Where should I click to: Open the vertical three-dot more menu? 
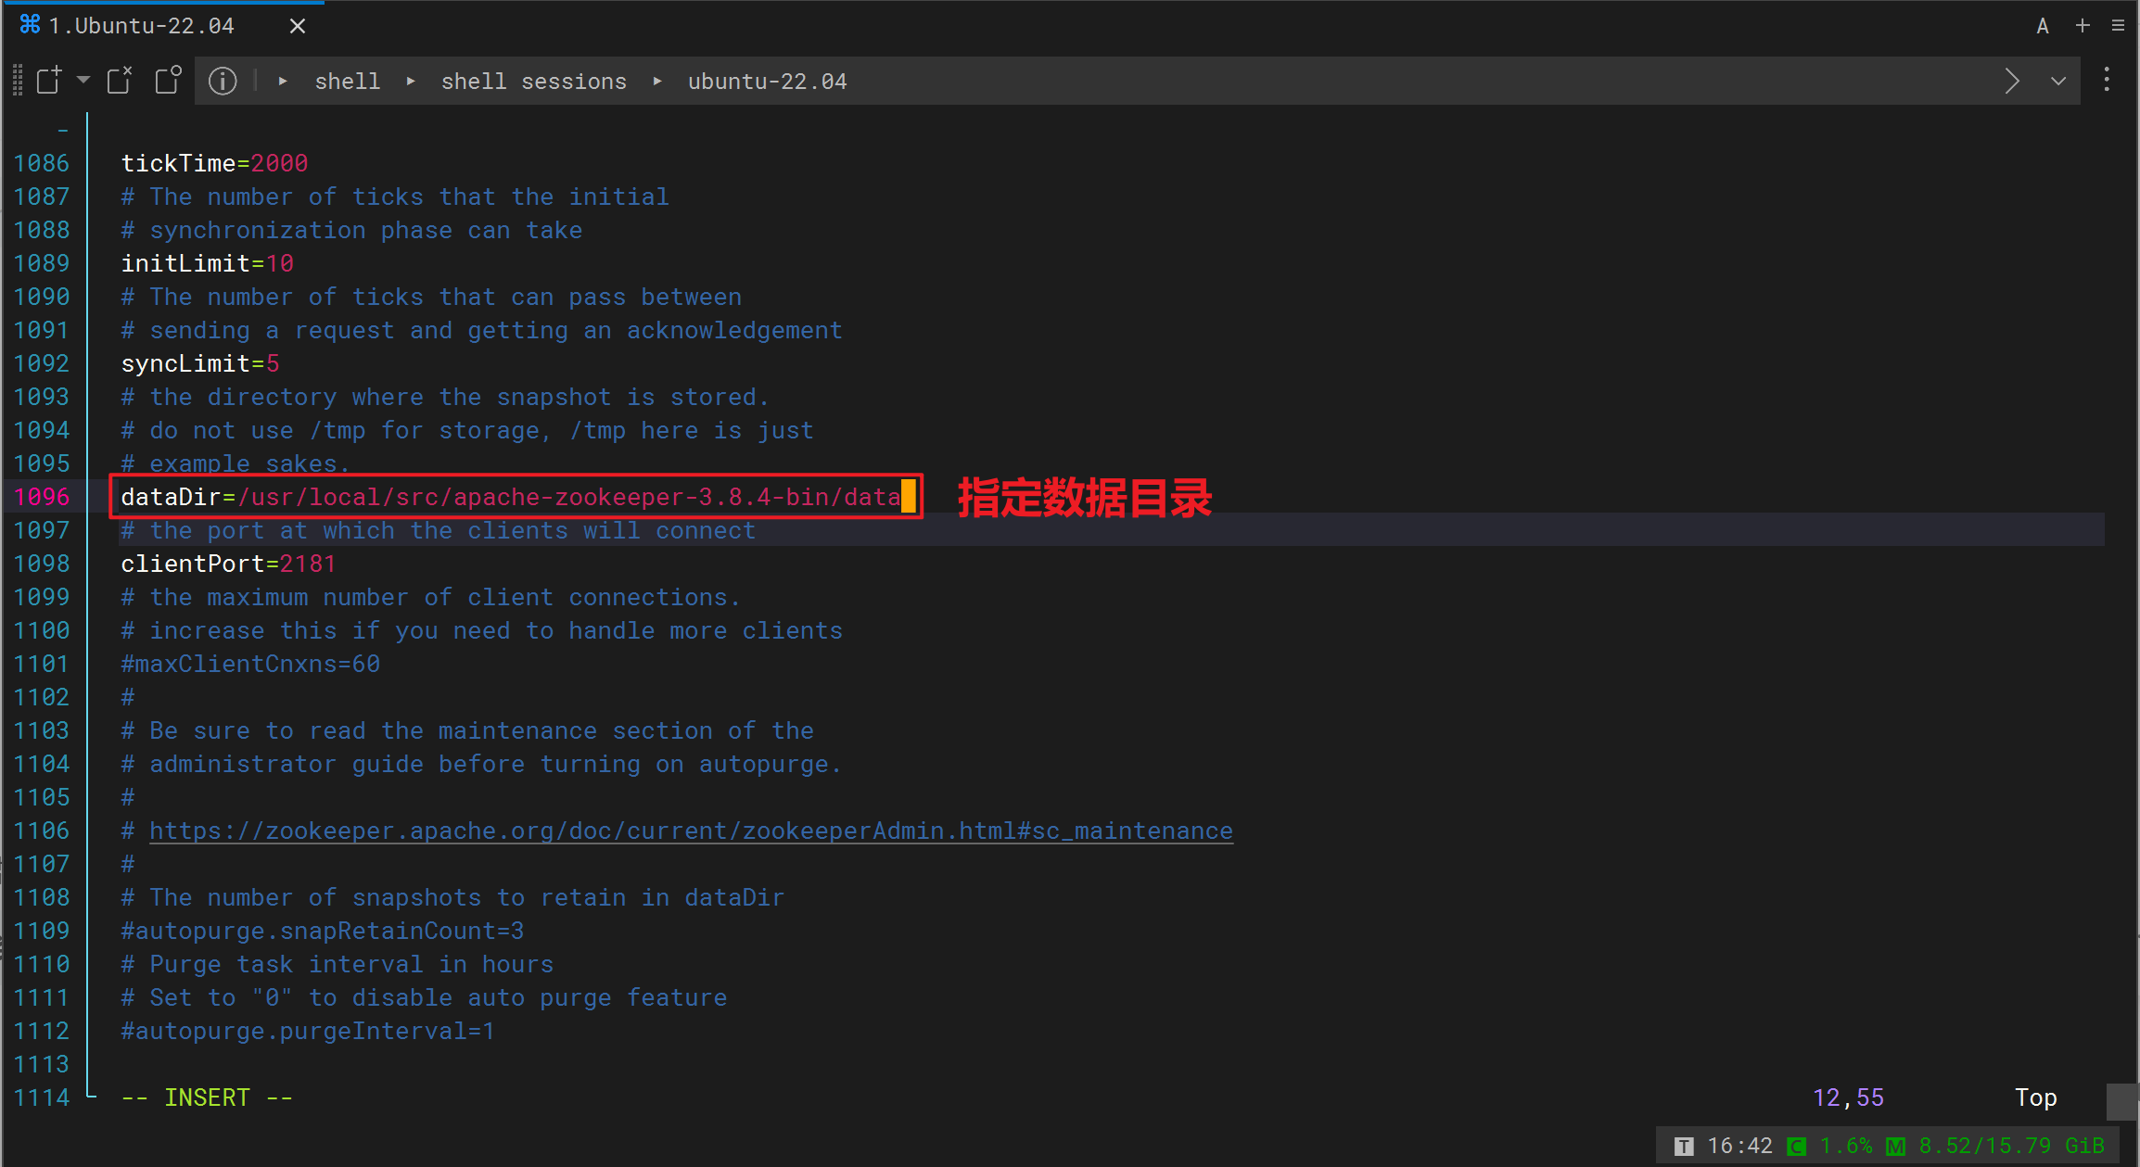tap(2107, 80)
